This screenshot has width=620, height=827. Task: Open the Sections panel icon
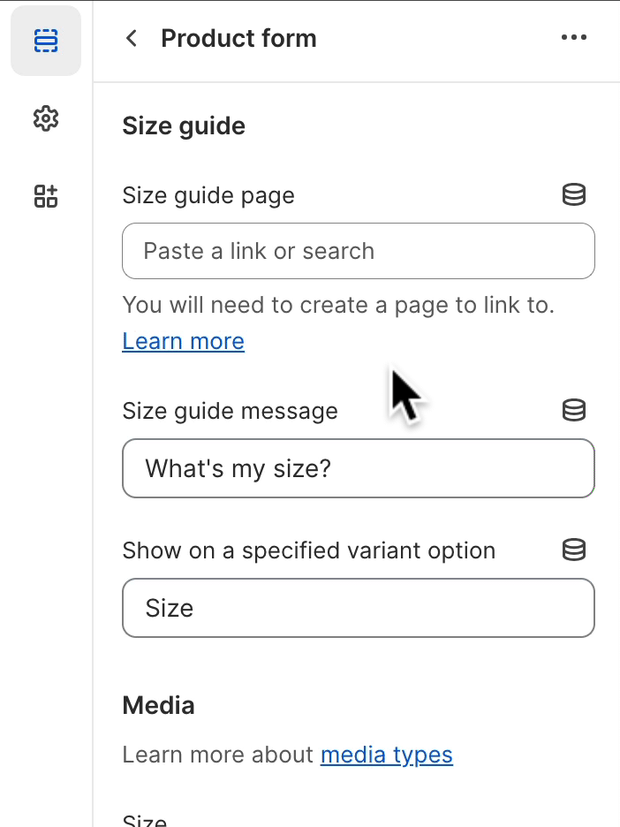[x=46, y=41]
